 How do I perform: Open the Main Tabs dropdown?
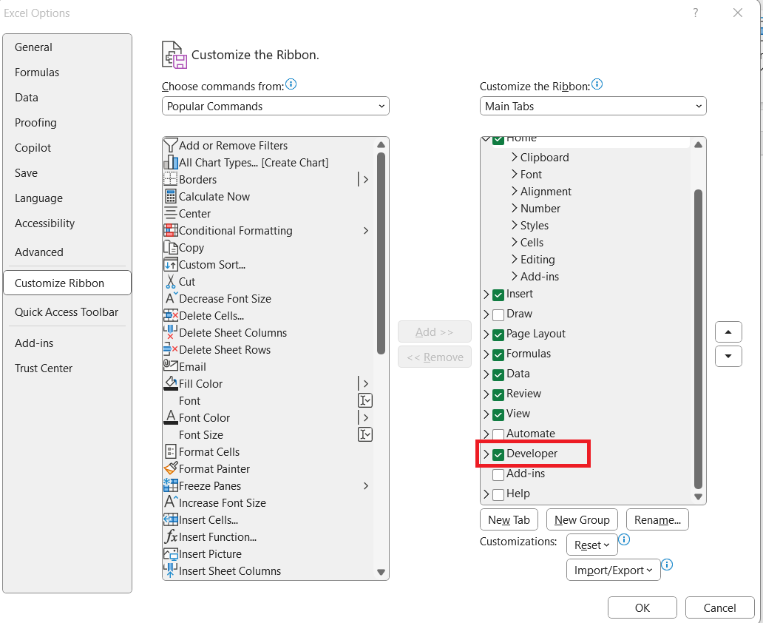point(593,107)
